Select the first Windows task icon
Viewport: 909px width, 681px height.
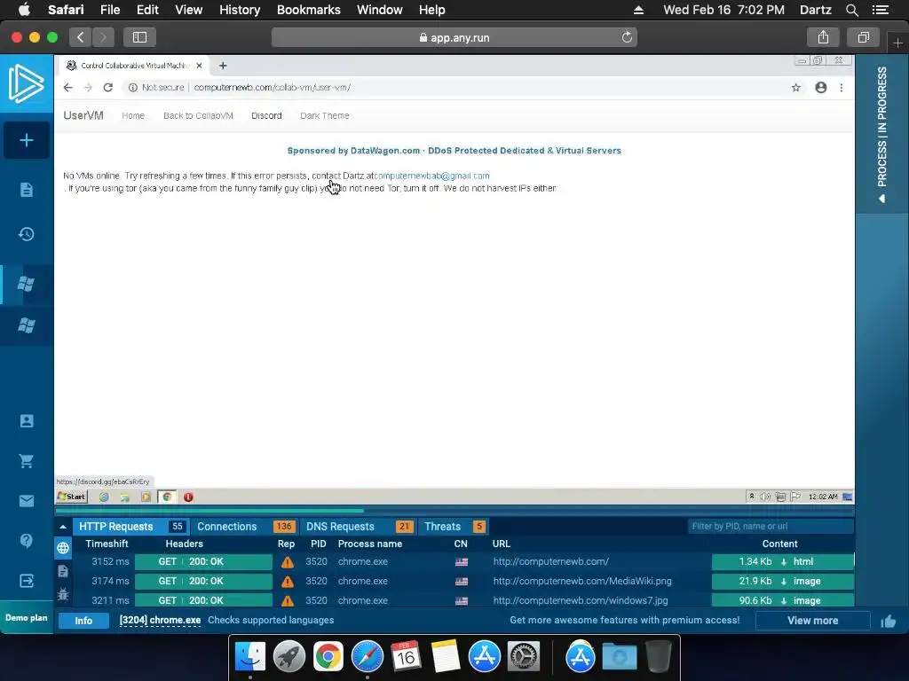[x=26, y=284]
